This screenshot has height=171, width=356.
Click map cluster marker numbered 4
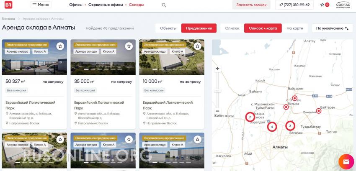tap(272, 127)
